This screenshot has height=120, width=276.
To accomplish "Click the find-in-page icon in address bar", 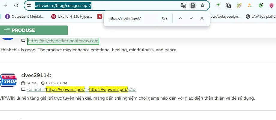I will pos(193,5).
